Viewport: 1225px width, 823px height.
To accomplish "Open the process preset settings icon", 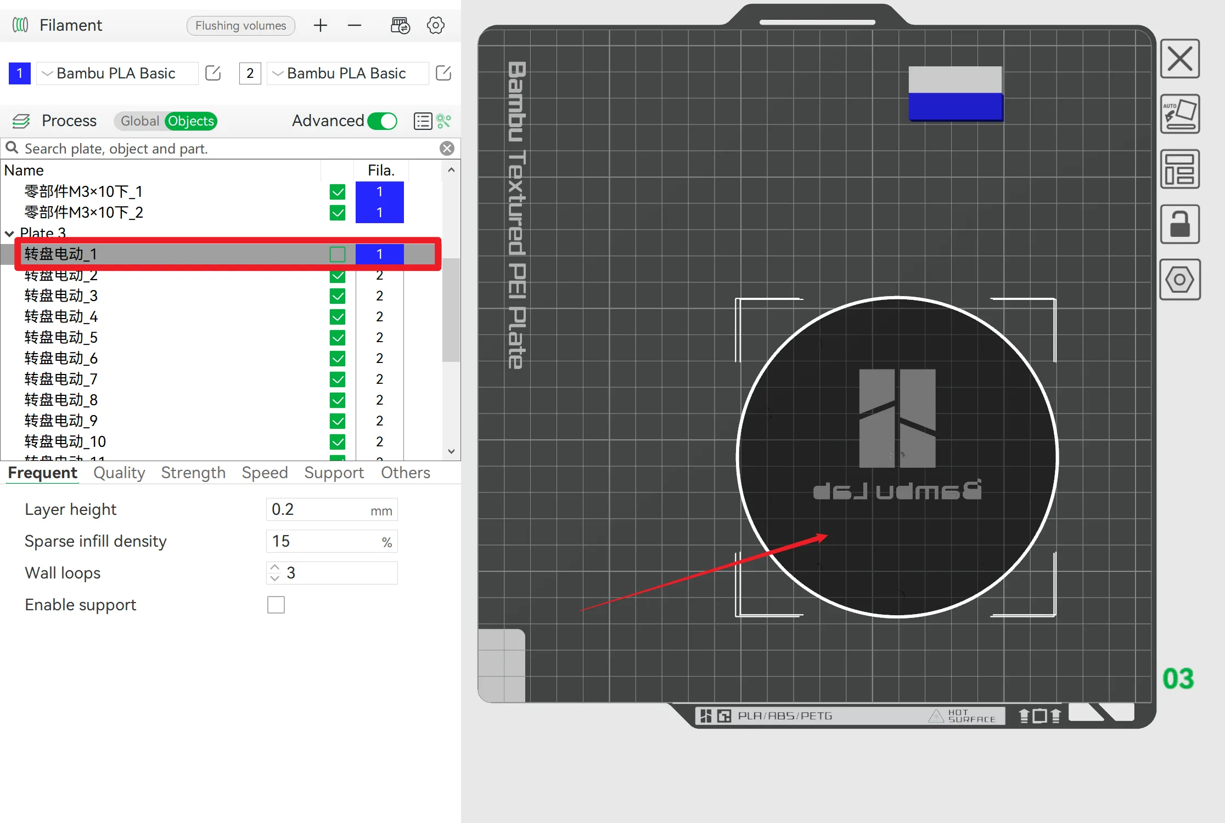I will pos(444,121).
